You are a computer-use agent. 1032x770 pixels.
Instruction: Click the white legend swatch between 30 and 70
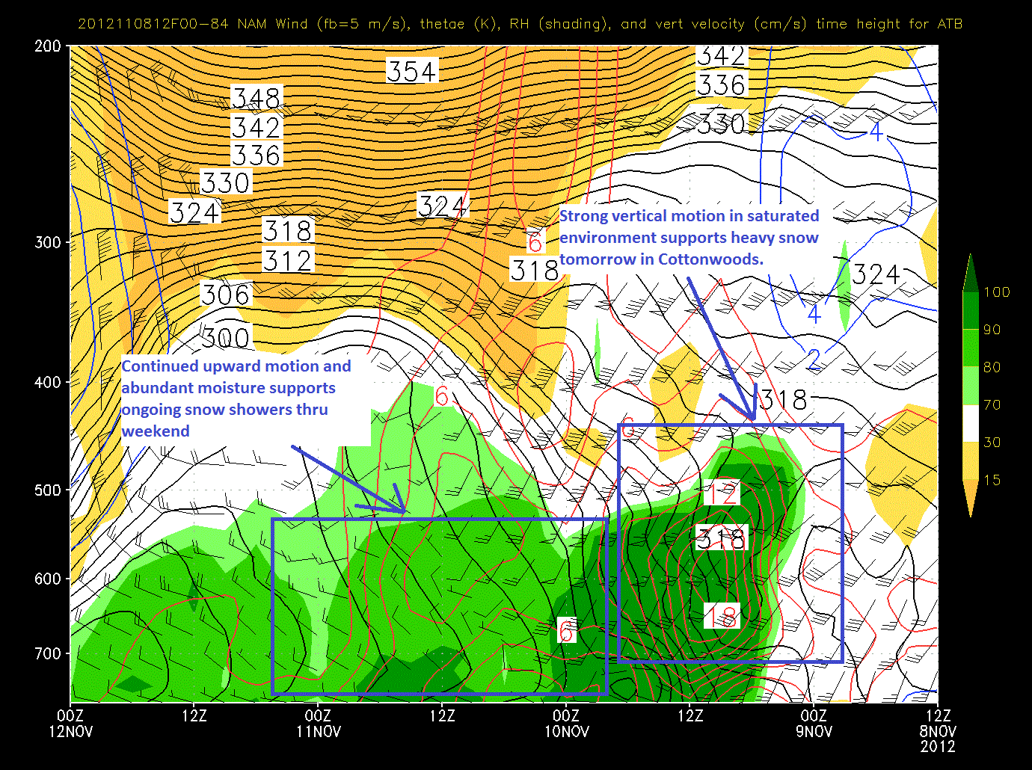coord(971,423)
